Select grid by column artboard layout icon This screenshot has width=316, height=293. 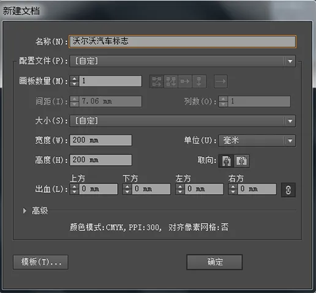pyautogui.click(x=171, y=81)
